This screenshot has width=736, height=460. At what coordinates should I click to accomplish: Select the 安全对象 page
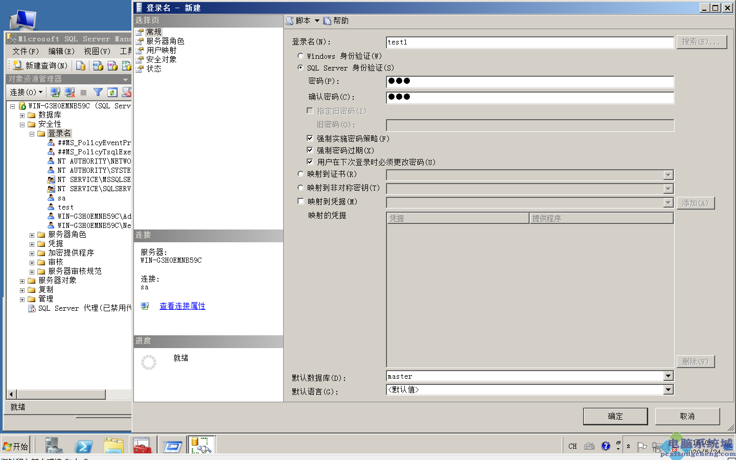[162, 59]
